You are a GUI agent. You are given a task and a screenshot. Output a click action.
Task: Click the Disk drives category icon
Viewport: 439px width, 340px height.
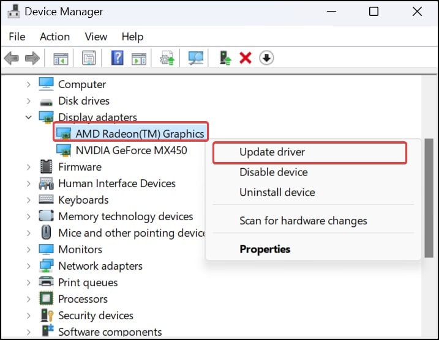point(46,102)
